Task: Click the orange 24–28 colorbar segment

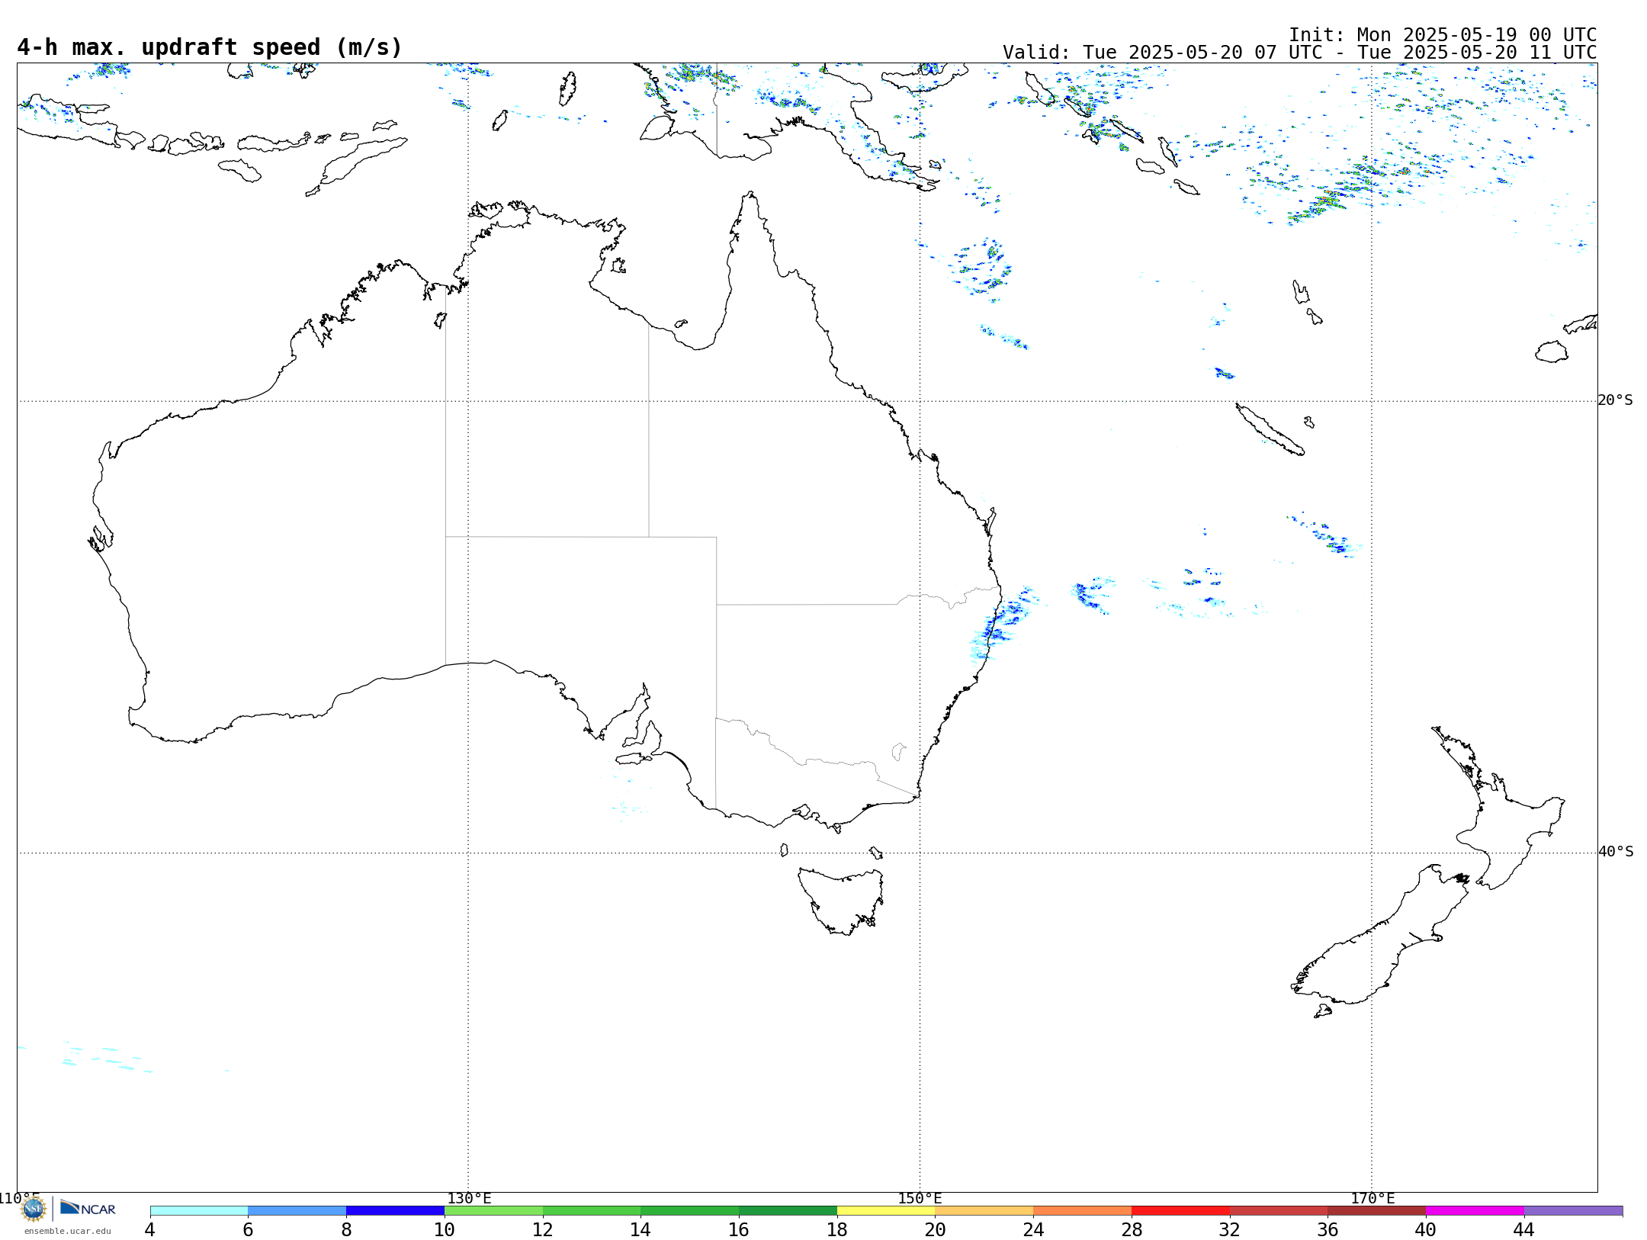Action: pyautogui.click(x=1082, y=1210)
